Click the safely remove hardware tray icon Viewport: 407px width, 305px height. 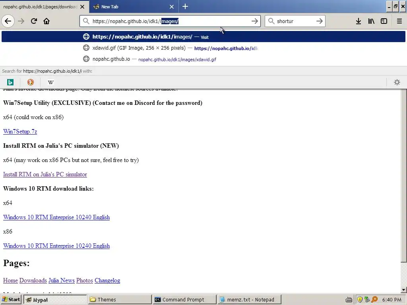367,299
